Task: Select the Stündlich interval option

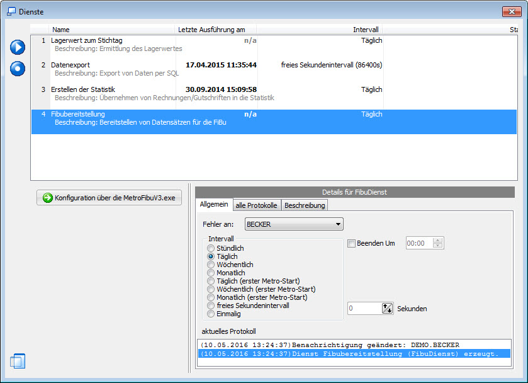Action: click(211, 249)
